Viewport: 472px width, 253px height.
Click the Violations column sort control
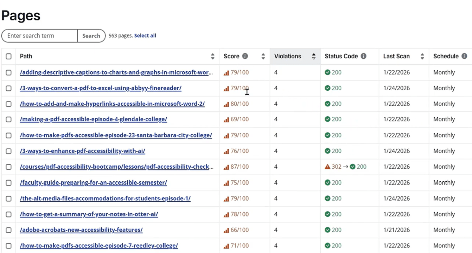pyautogui.click(x=313, y=56)
